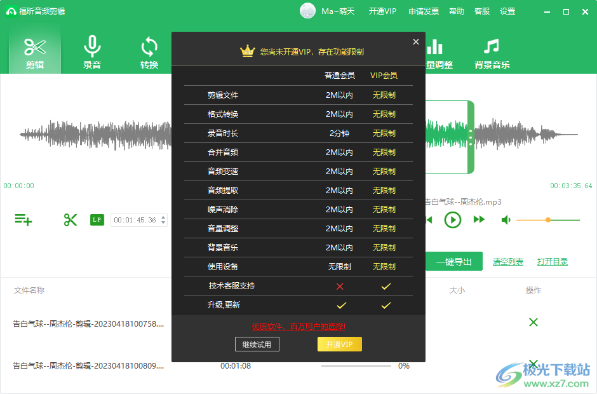
Task: Click 开通VIP in the title bar
Action: pos(382,11)
